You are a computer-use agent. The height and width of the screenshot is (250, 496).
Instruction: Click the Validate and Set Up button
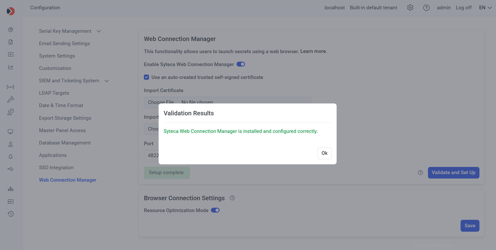click(x=453, y=173)
